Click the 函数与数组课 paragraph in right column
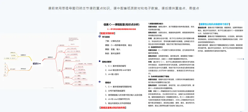 [220, 48]
